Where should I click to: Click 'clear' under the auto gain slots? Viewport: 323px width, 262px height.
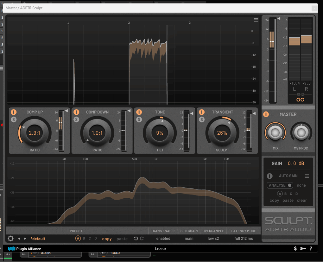point(302,201)
